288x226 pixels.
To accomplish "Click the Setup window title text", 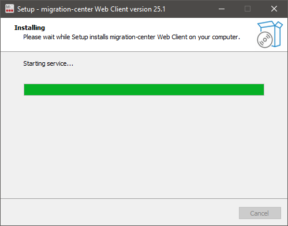I will 91,9.
